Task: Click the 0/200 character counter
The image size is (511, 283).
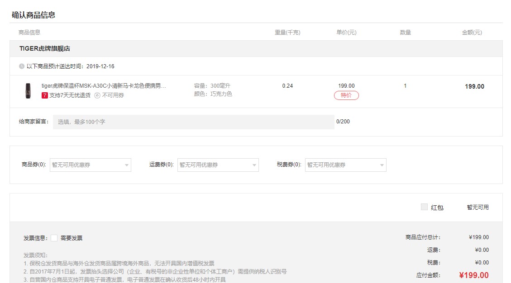Action: coord(343,122)
